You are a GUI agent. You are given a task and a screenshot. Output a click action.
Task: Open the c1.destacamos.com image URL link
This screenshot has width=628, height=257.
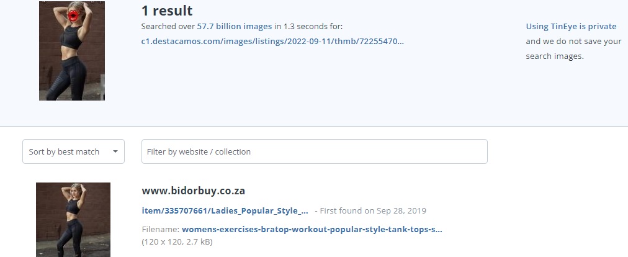(272, 42)
